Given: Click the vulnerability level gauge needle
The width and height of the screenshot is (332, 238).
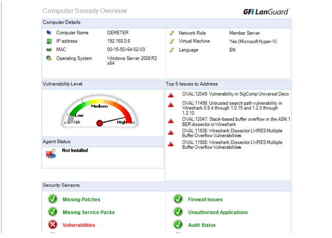Looking at the screenshot, I should click(112, 120).
